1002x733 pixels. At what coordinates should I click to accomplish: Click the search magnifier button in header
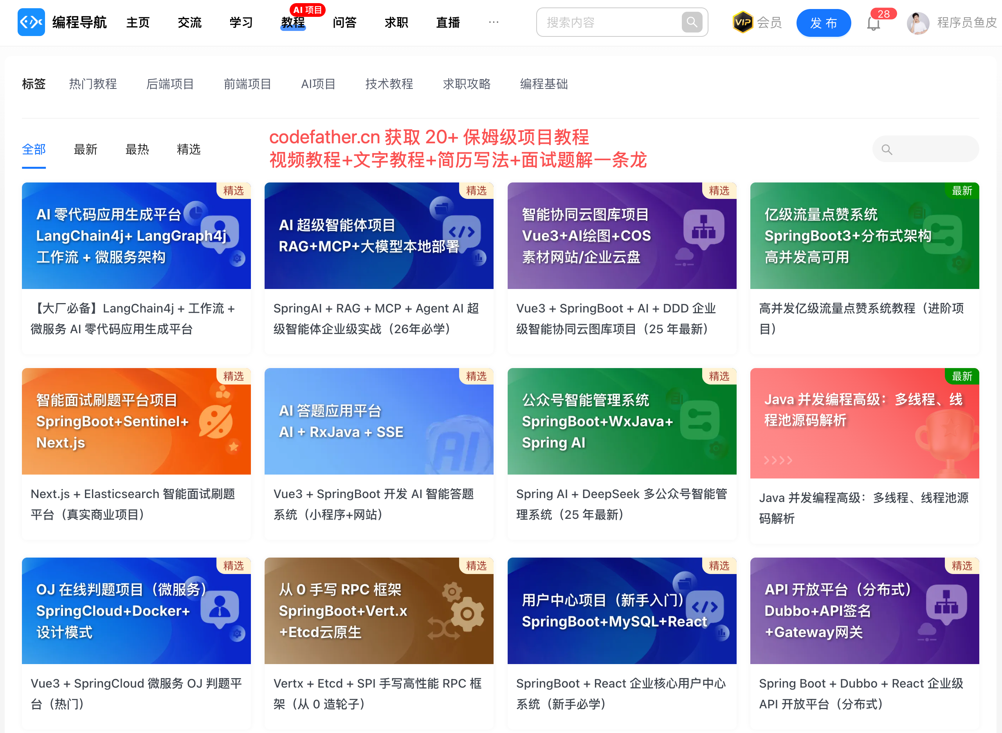click(x=692, y=22)
